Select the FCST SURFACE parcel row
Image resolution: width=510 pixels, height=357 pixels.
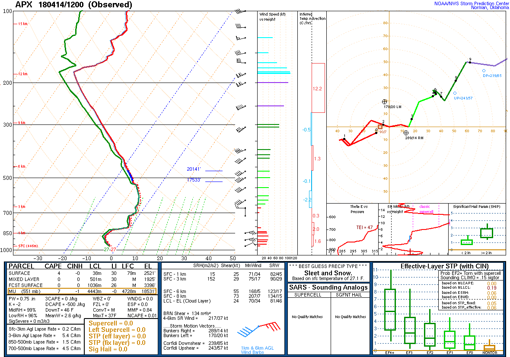point(82,285)
